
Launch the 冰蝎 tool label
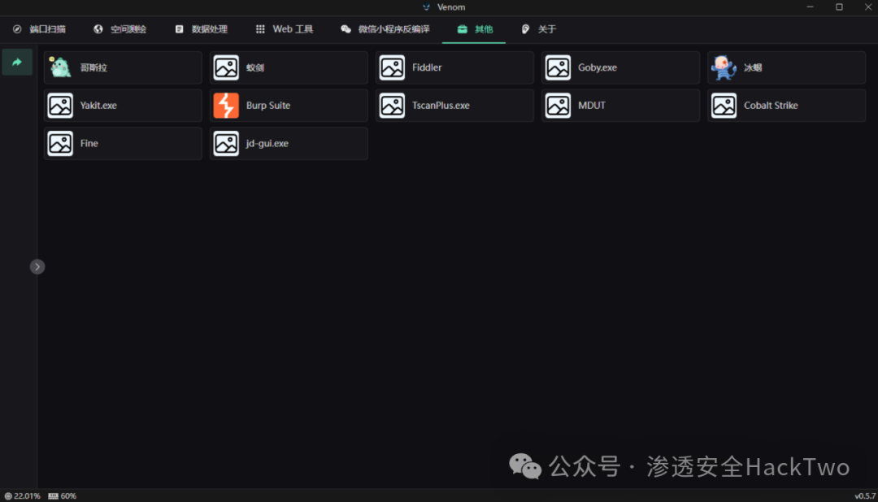click(753, 67)
